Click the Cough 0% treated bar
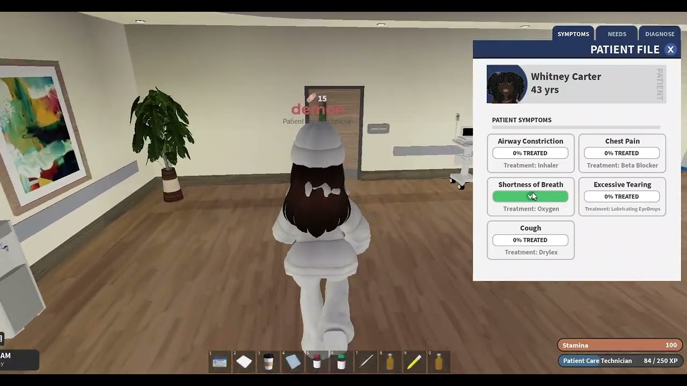Screen dimensions: 687x386 (530, 240)
